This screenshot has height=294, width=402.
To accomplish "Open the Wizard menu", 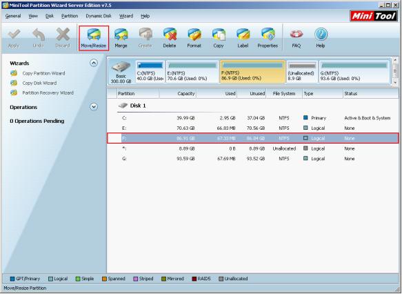I will tap(126, 16).
